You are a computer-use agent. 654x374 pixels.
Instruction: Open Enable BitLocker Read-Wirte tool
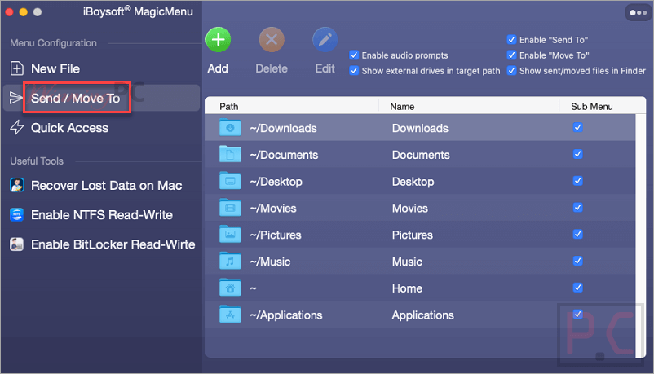tap(113, 244)
